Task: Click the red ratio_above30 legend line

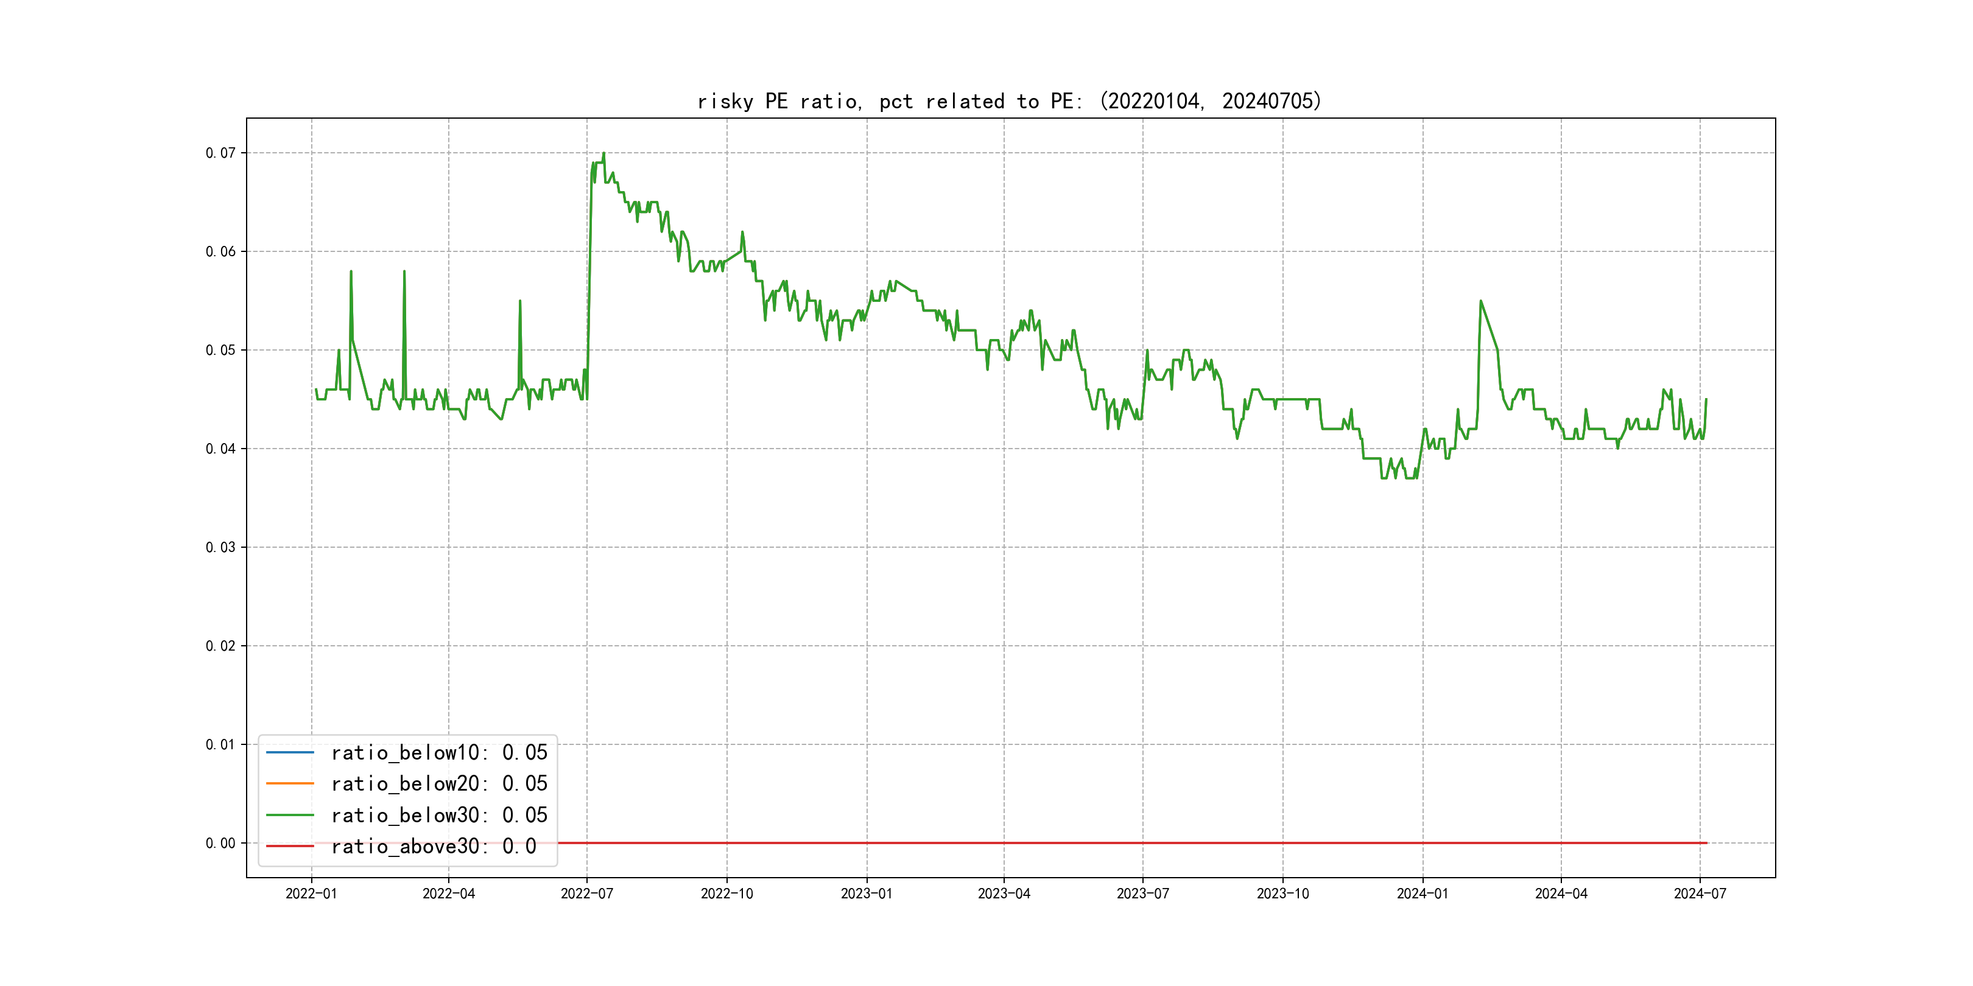Action: [289, 846]
